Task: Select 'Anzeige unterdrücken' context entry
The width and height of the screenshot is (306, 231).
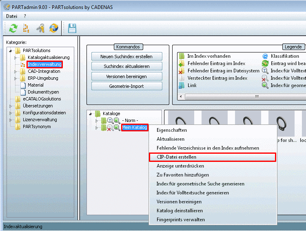Action: (213, 166)
